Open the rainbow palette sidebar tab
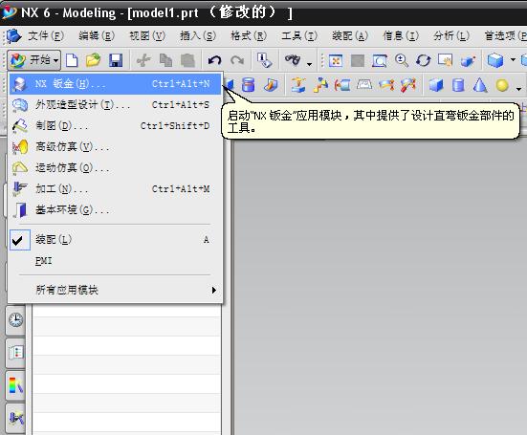 click(x=15, y=385)
